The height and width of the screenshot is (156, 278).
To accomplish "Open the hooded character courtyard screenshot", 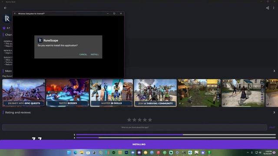I will [243, 93].
